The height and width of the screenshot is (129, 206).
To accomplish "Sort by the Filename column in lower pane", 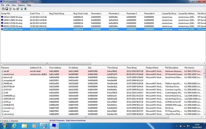I will pos(15,68).
